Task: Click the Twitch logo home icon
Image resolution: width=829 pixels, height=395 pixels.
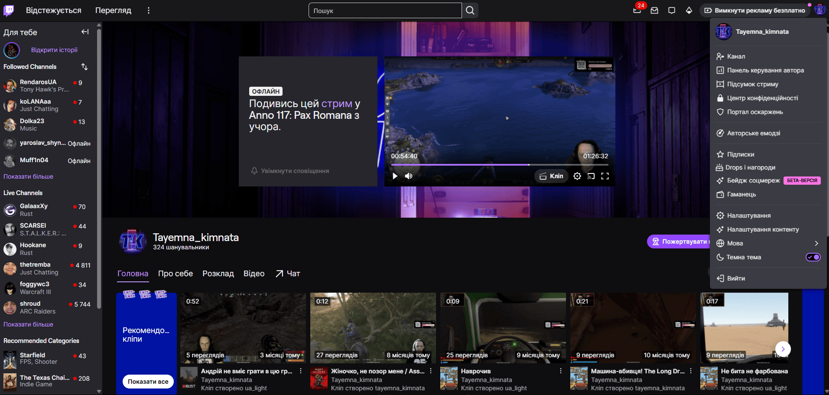Action: (9, 10)
